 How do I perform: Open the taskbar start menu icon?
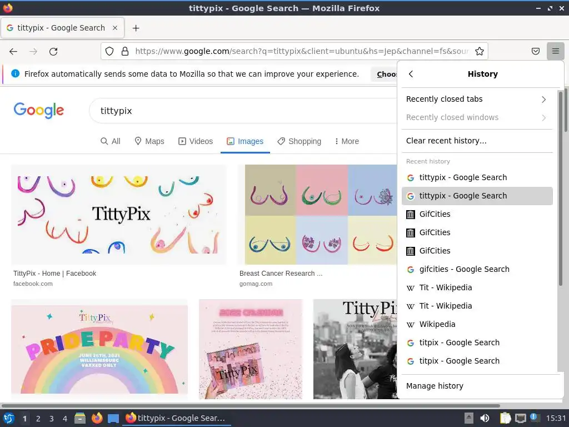click(9, 418)
